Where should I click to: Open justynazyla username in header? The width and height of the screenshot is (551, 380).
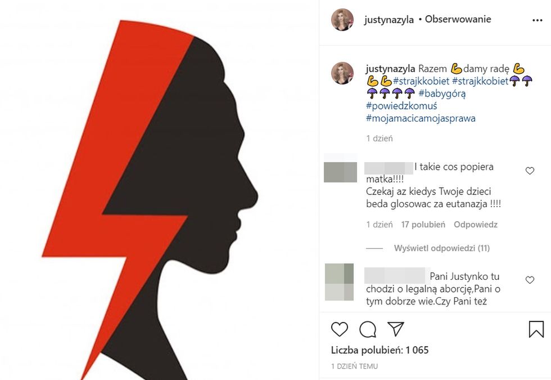point(389,20)
